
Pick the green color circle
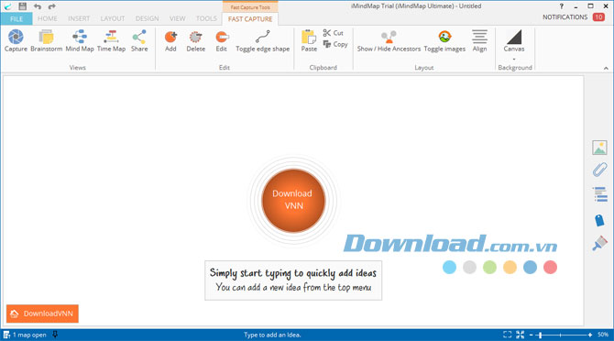click(489, 267)
